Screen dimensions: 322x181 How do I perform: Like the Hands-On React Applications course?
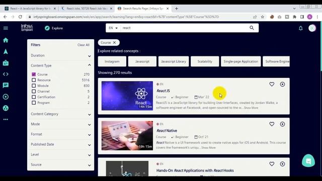(272, 164)
